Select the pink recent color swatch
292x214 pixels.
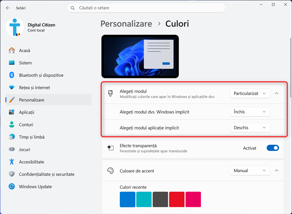[x=193, y=200]
